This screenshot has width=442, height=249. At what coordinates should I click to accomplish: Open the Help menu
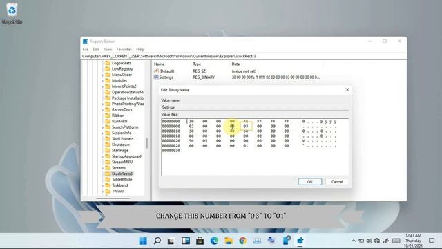pos(140,49)
